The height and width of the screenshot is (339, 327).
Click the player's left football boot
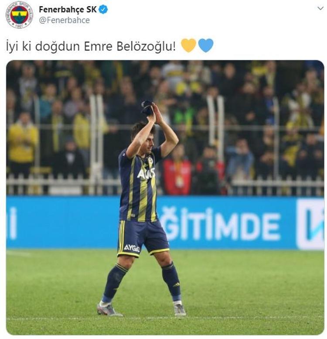180,309
